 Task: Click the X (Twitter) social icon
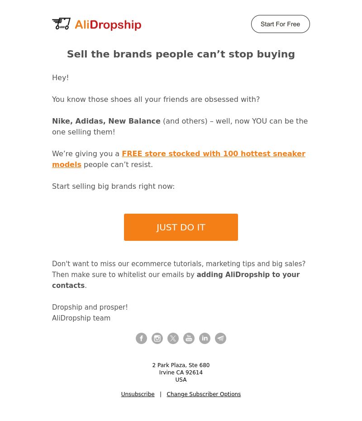click(173, 338)
